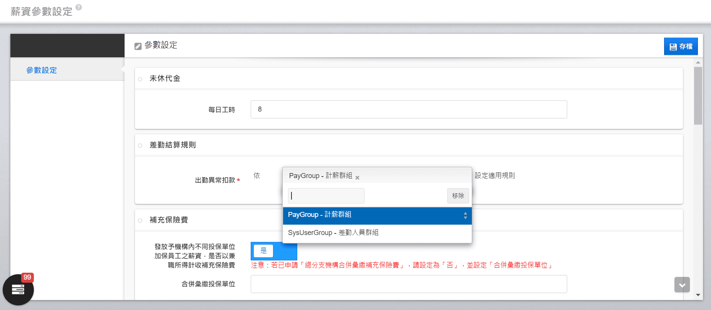Image resolution: width=711 pixels, height=310 pixels.
Task: Click the scrollbar down arrow
Action: click(x=698, y=295)
